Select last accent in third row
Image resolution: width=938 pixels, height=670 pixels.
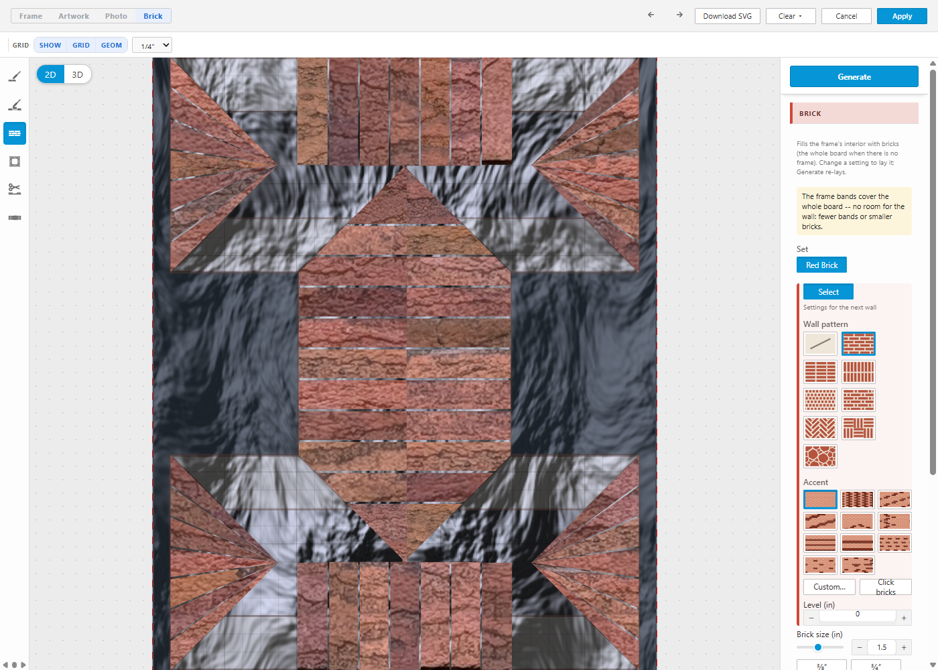(x=894, y=543)
